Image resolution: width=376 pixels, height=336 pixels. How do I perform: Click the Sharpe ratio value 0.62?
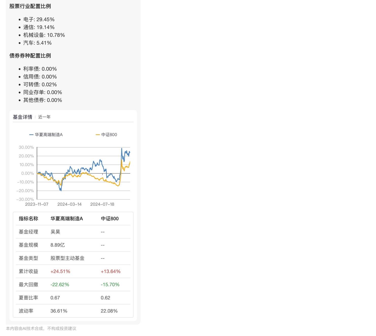click(105, 298)
